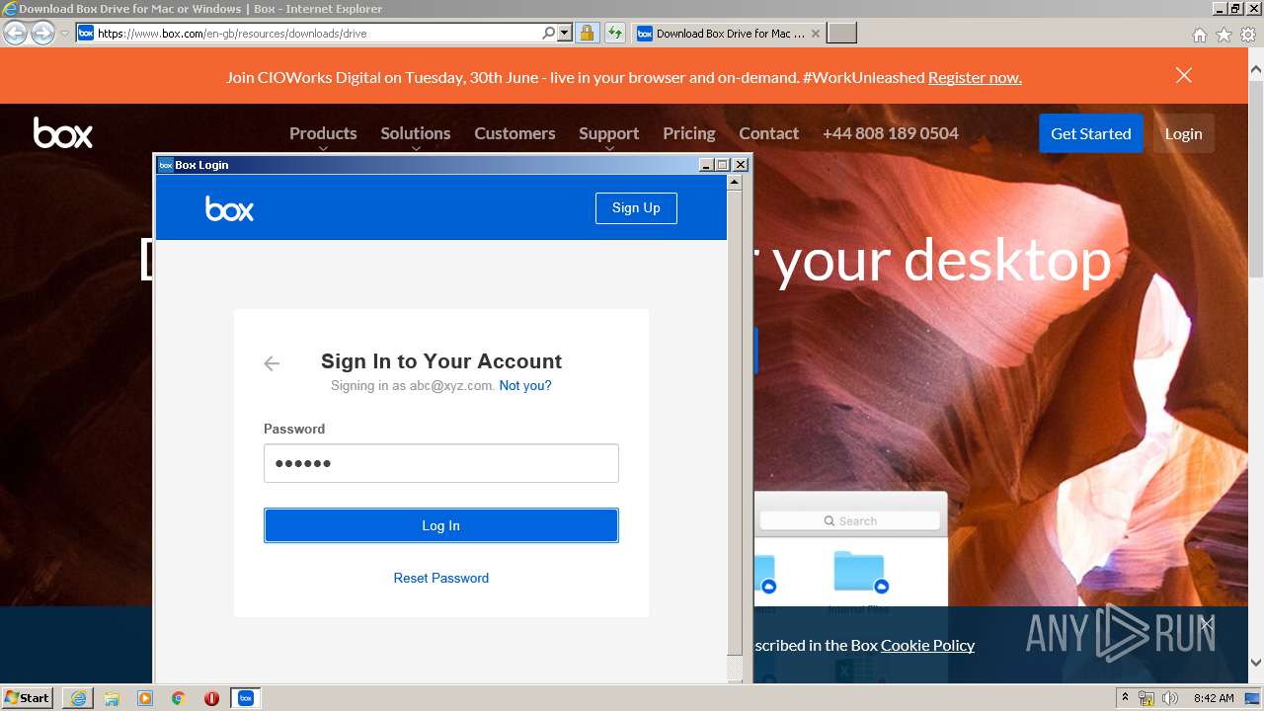Refresh page with green arrows icon

[615, 34]
